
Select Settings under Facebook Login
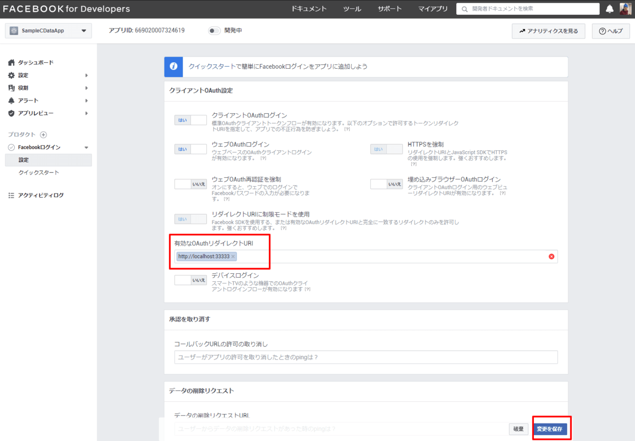pos(49,160)
